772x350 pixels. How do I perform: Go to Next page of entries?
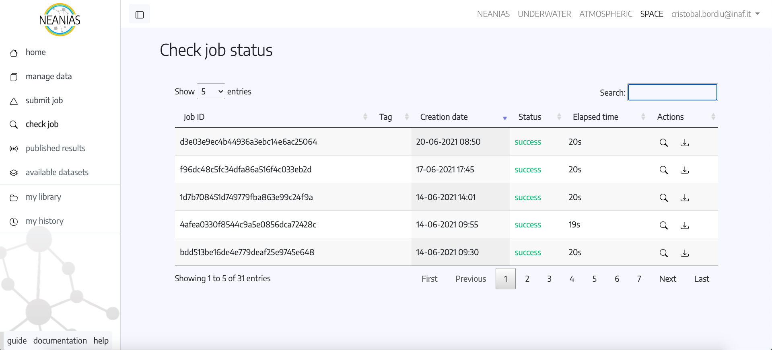tap(667, 279)
